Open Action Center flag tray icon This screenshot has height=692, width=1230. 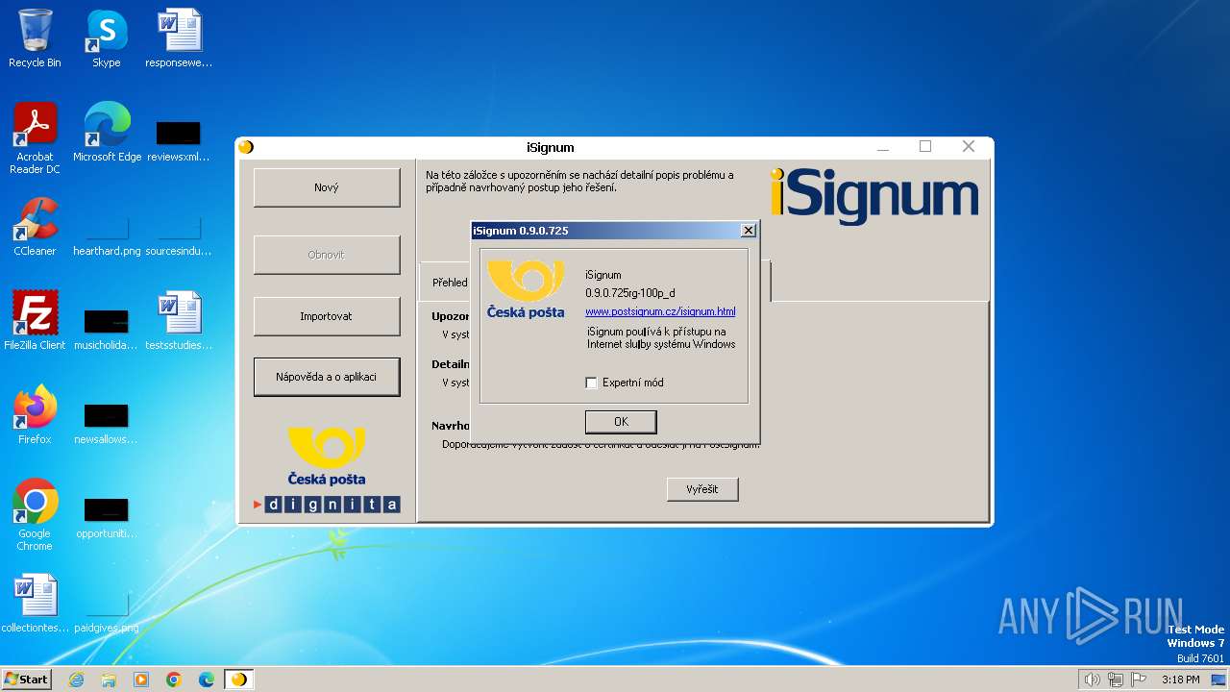point(1139,680)
